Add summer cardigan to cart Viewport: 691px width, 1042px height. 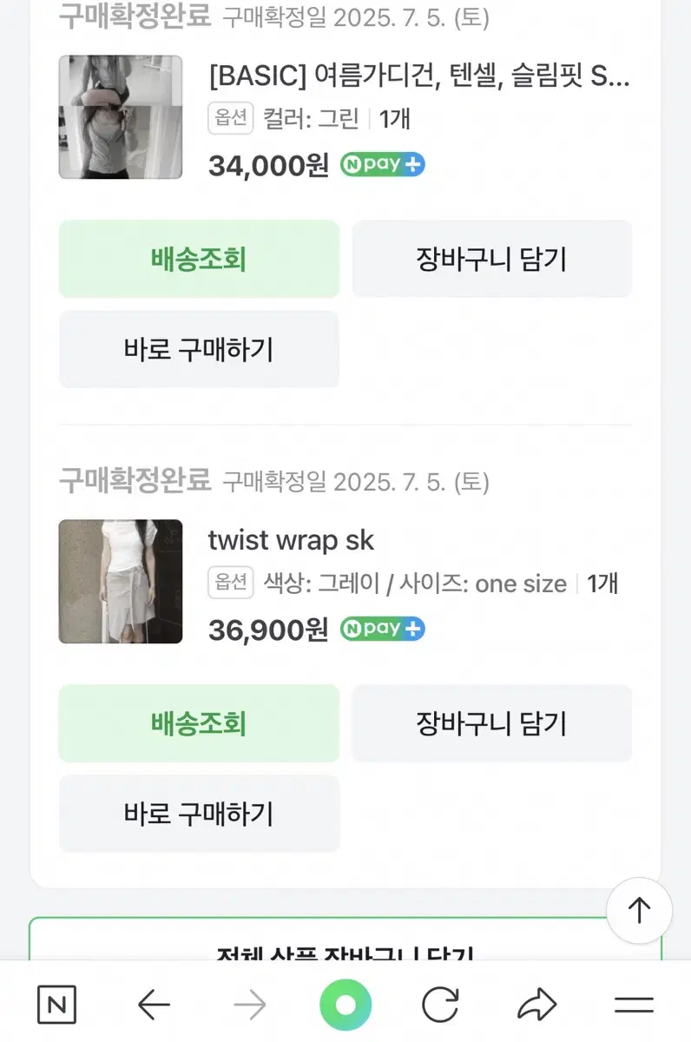491,259
